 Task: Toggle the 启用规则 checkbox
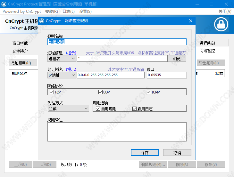pyautogui.click(x=98, y=109)
